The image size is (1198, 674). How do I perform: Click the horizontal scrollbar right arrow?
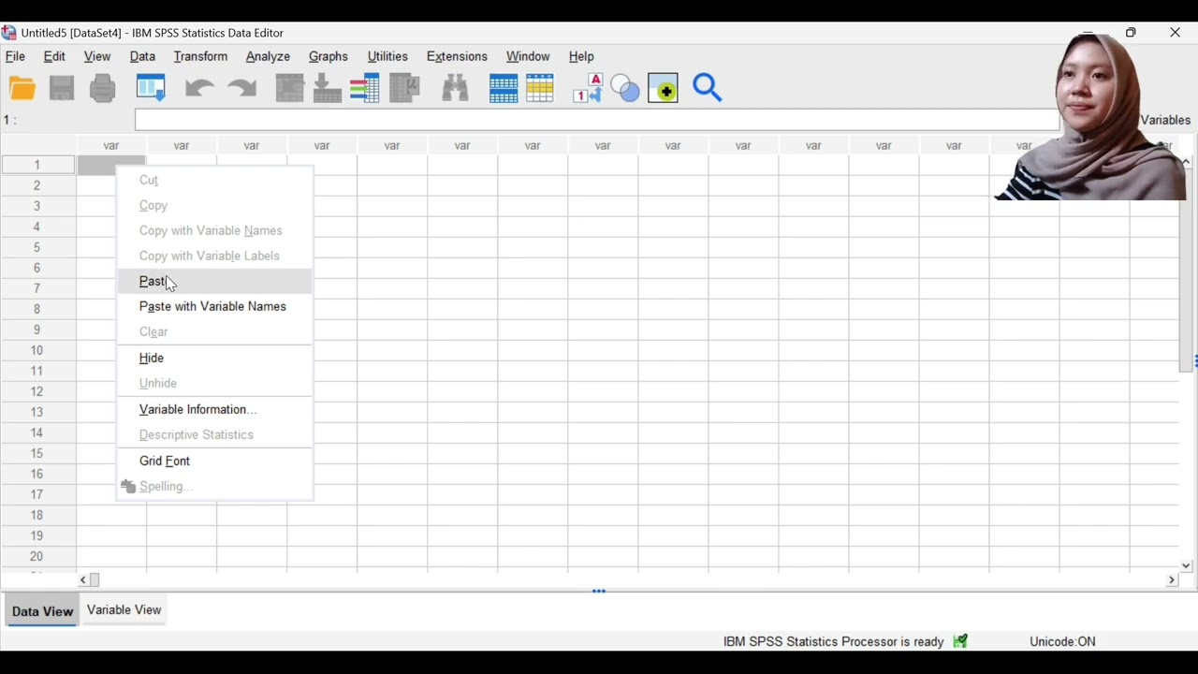pyautogui.click(x=1171, y=580)
